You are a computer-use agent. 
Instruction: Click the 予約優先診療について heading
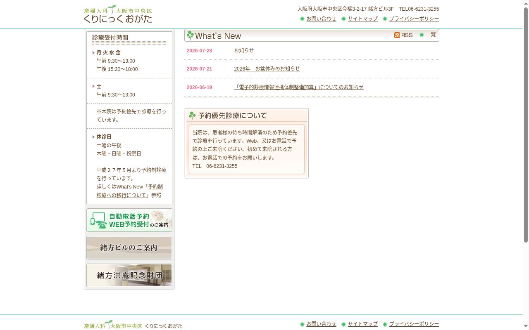click(x=232, y=115)
